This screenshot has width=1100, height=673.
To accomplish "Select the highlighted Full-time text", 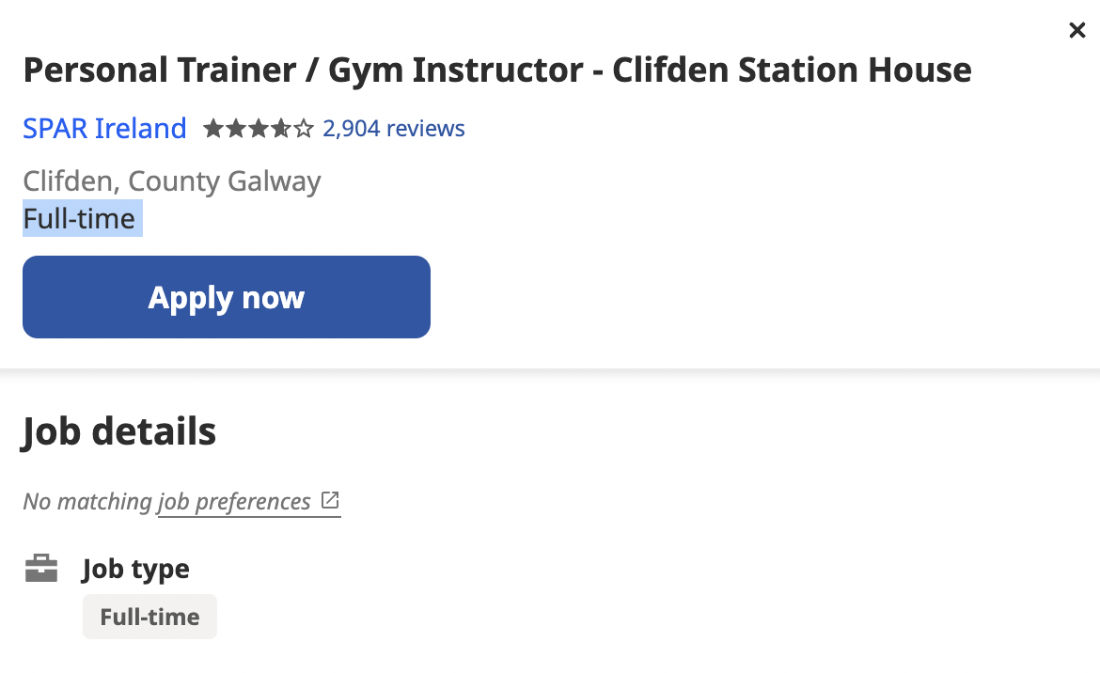I will pyautogui.click(x=82, y=218).
